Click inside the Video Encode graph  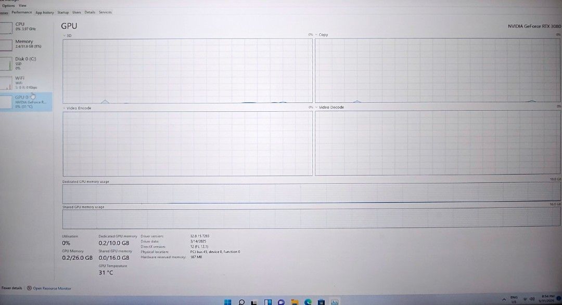coord(187,143)
